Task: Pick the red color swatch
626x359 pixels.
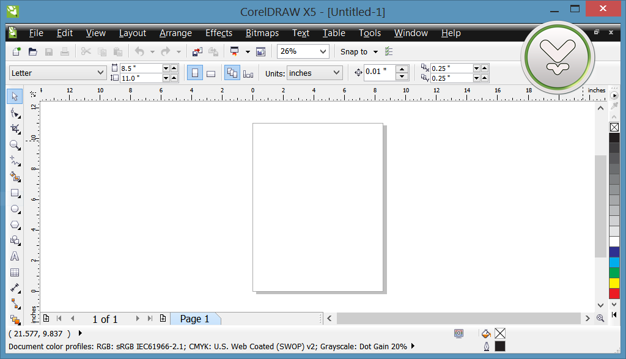Action: tap(614, 294)
